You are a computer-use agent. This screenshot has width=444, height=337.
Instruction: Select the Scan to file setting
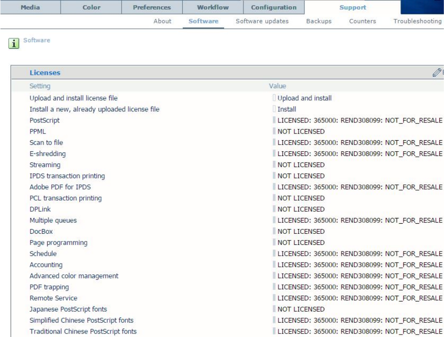tap(46, 143)
